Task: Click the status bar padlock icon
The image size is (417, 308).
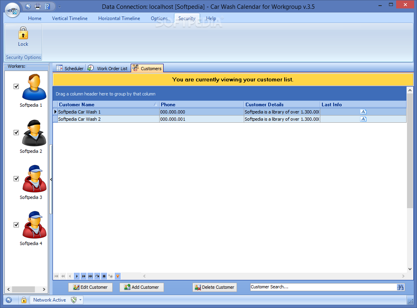Action: pos(24,300)
